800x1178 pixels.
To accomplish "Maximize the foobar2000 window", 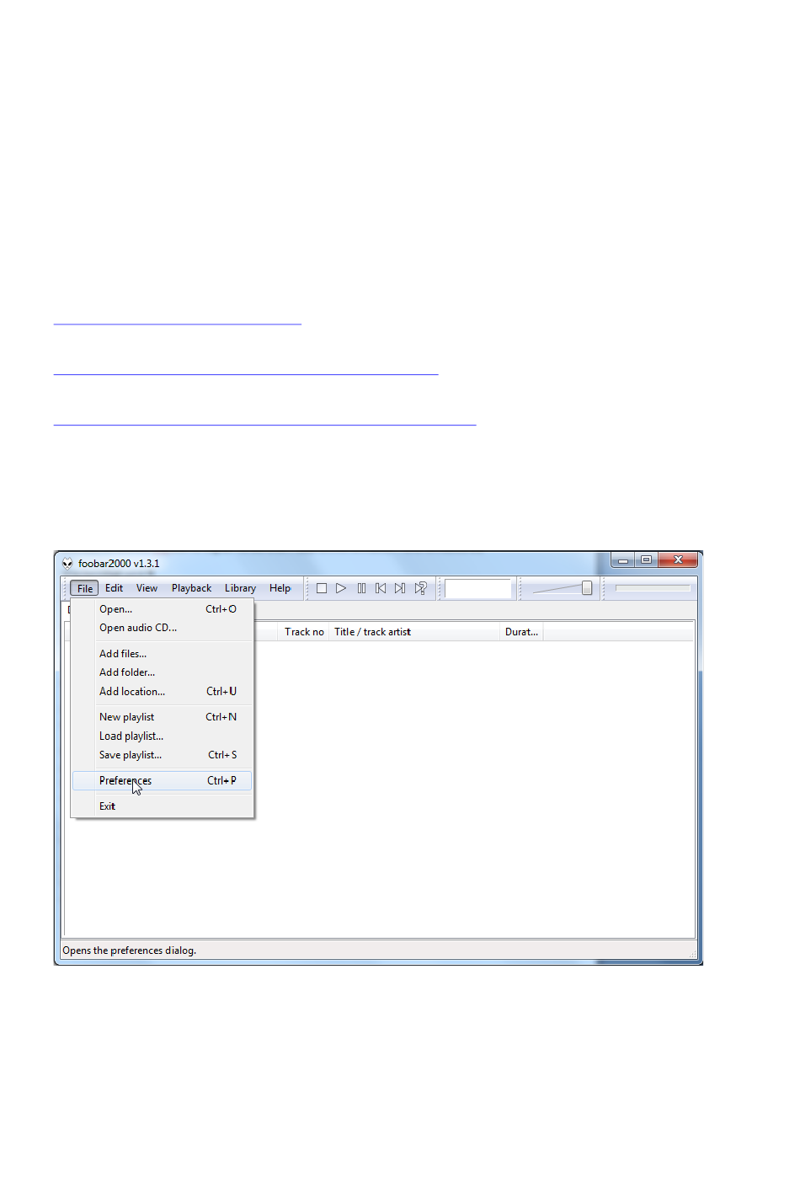I will [646, 560].
